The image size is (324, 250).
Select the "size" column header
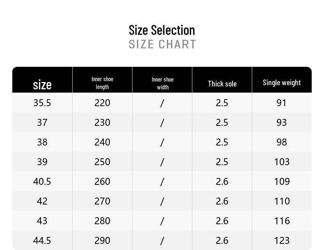pyautogui.click(x=42, y=84)
